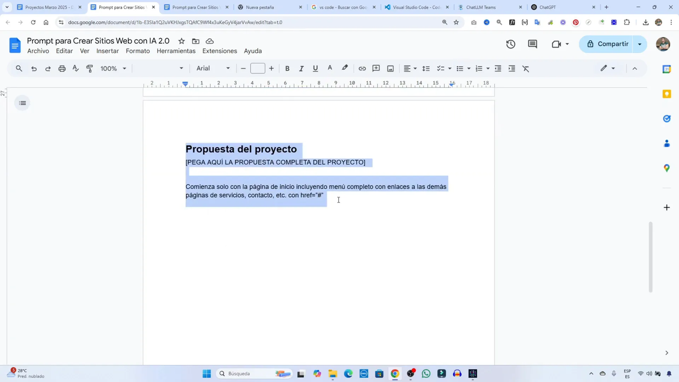Add a comment with the comment icon
679x382 pixels.
pos(376,68)
